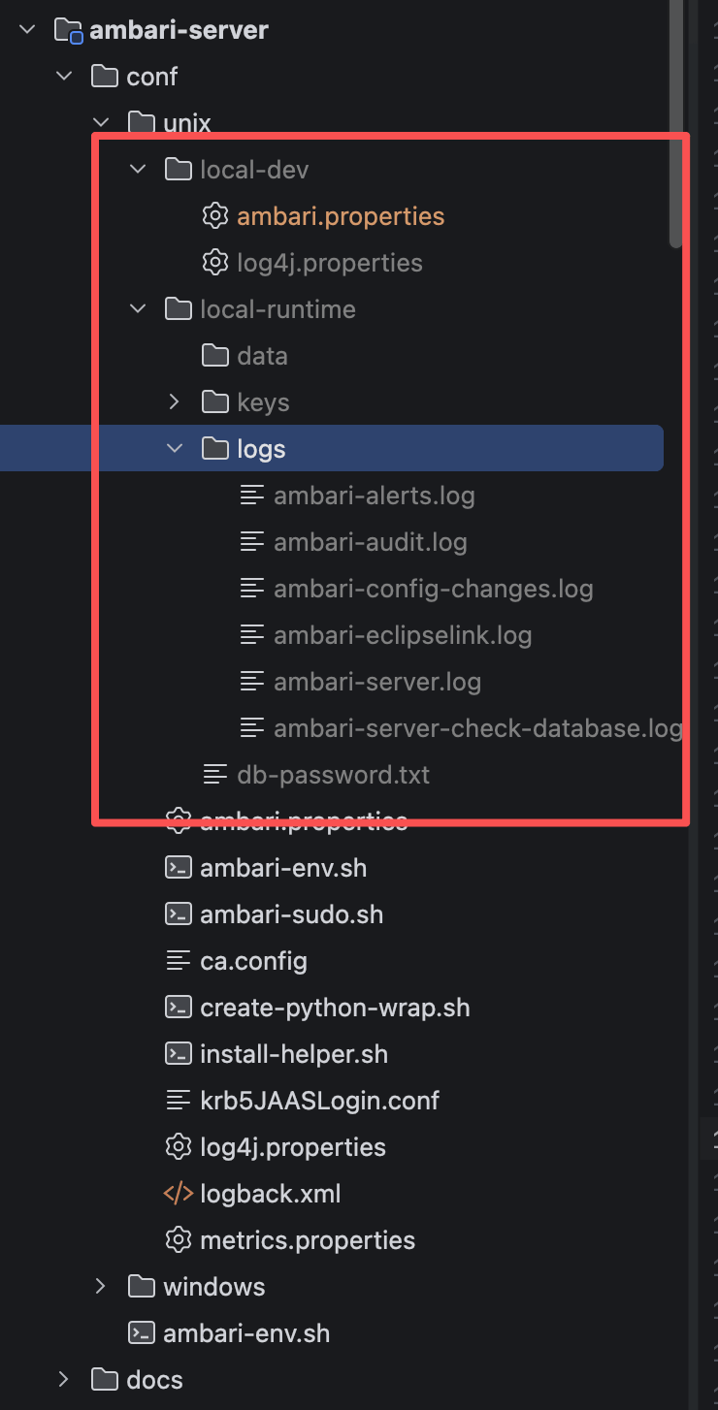Select krb5JAASLogin.conf file
This screenshot has height=1410, width=718.
[319, 1101]
